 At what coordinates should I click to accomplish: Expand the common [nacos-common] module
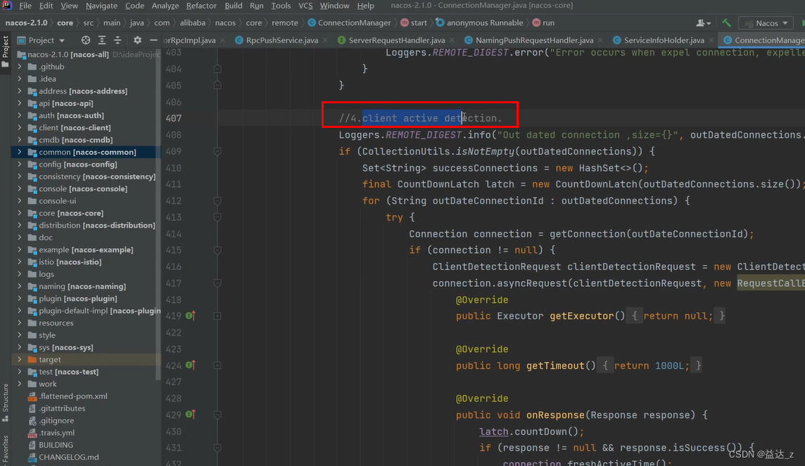click(20, 153)
